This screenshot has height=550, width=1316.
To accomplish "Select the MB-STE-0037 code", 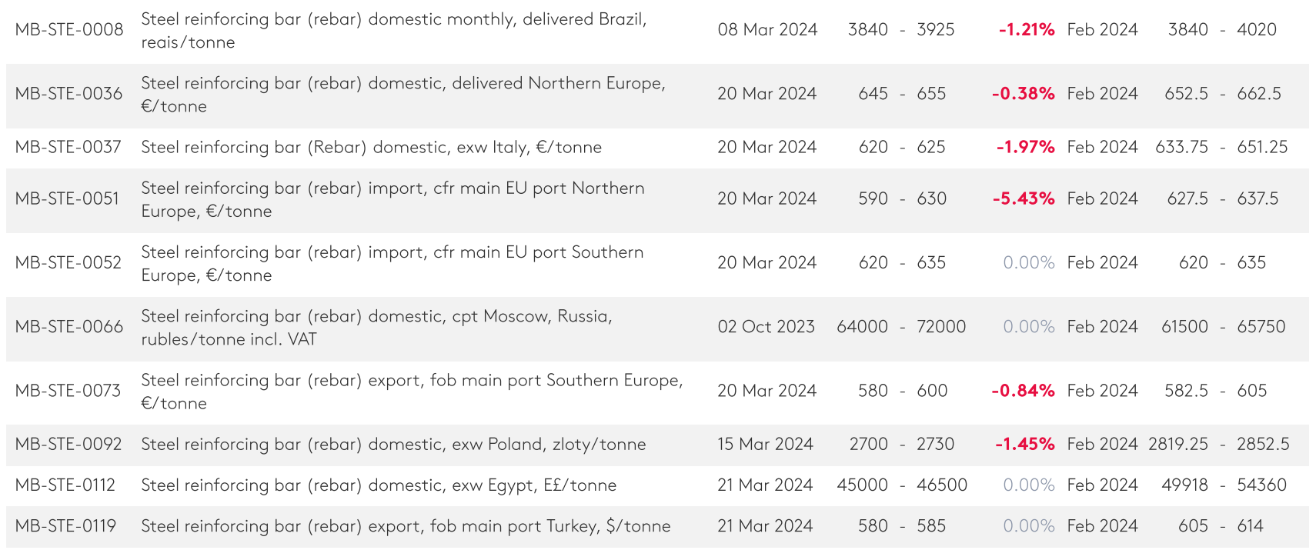I will [x=68, y=147].
